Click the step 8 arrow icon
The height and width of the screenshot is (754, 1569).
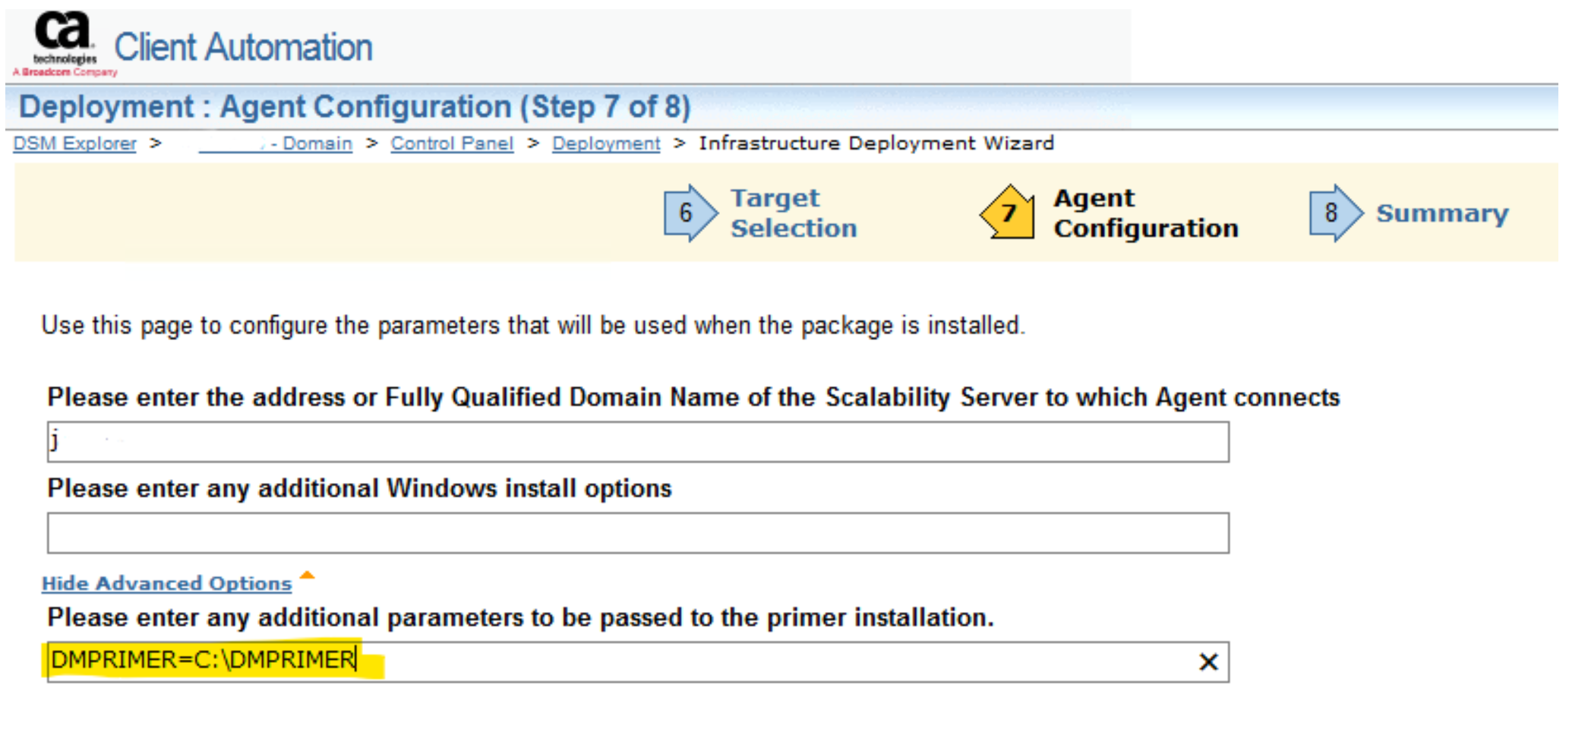(1335, 213)
